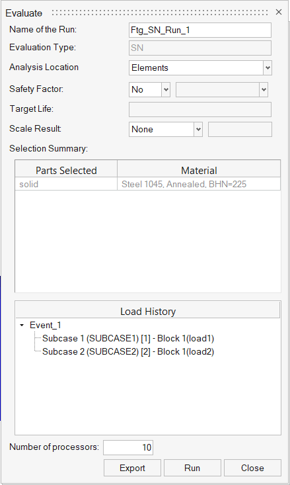290x485 pixels.
Task: Click the Close button
Action: click(x=252, y=468)
